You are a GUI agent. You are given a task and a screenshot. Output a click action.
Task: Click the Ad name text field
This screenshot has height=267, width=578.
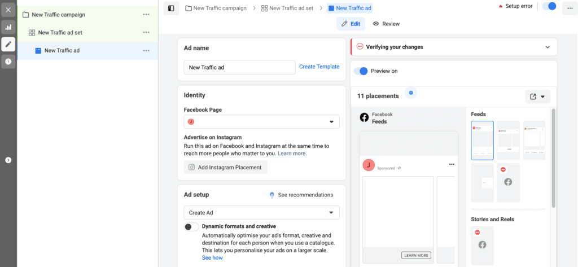click(239, 67)
